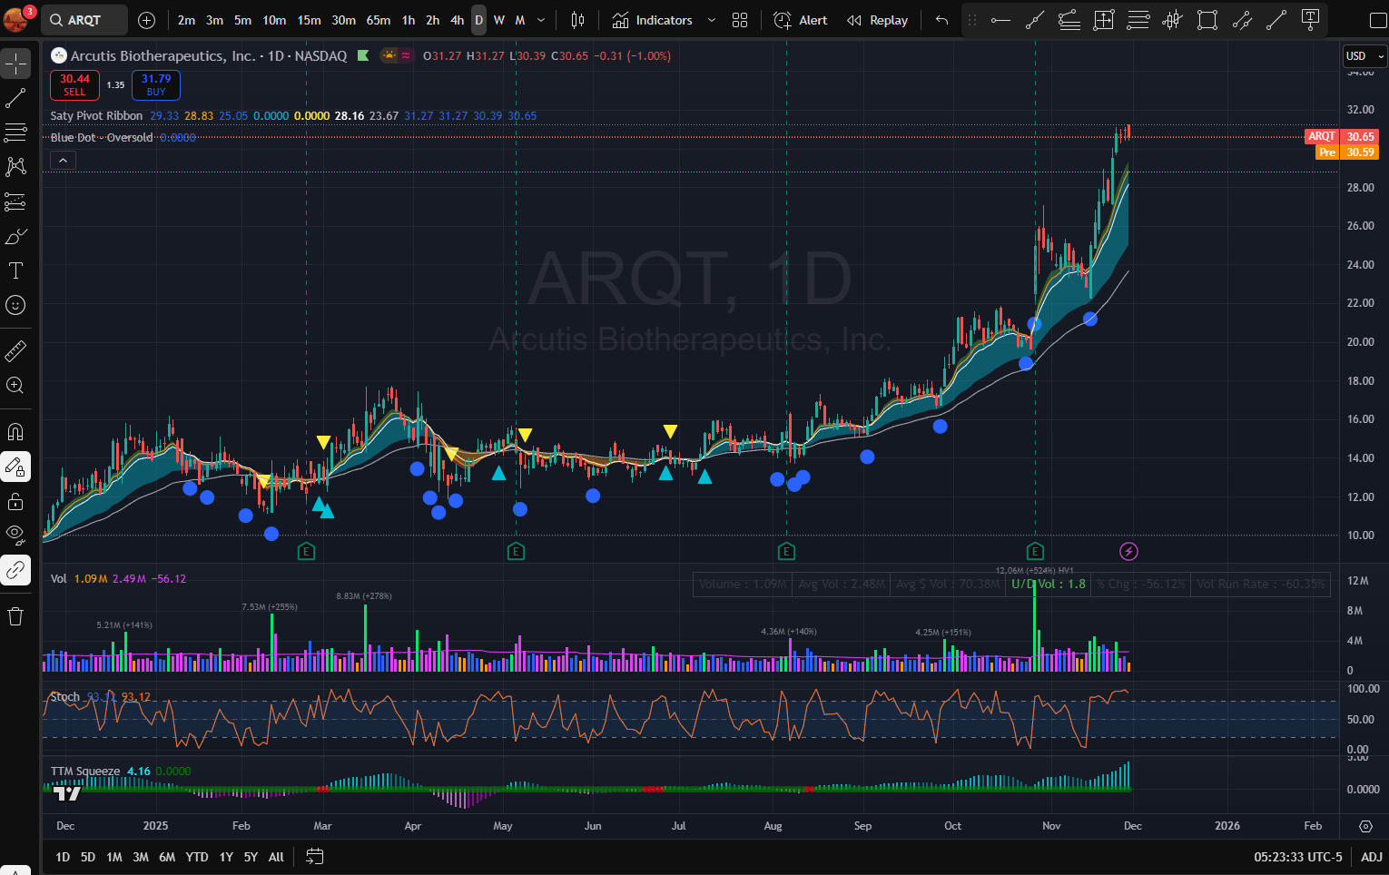Activate the zoom in tool

click(x=15, y=385)
